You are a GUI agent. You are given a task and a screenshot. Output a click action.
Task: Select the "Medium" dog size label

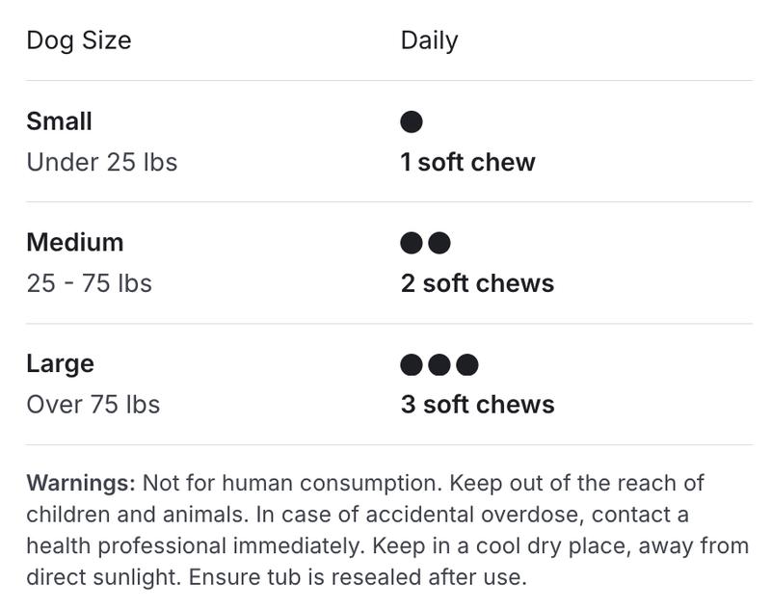click(74, 242)
